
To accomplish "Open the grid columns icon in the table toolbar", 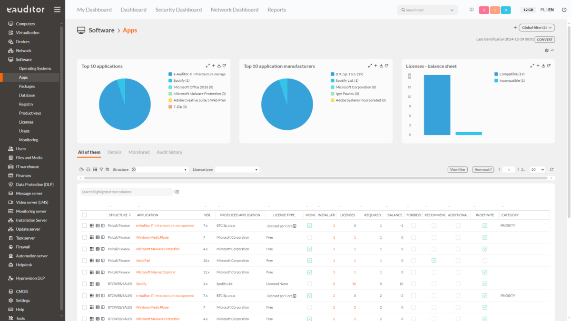I will [x=95, y=169].
